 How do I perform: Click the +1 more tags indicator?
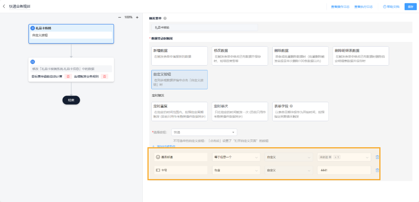click(x=337, y=157)
